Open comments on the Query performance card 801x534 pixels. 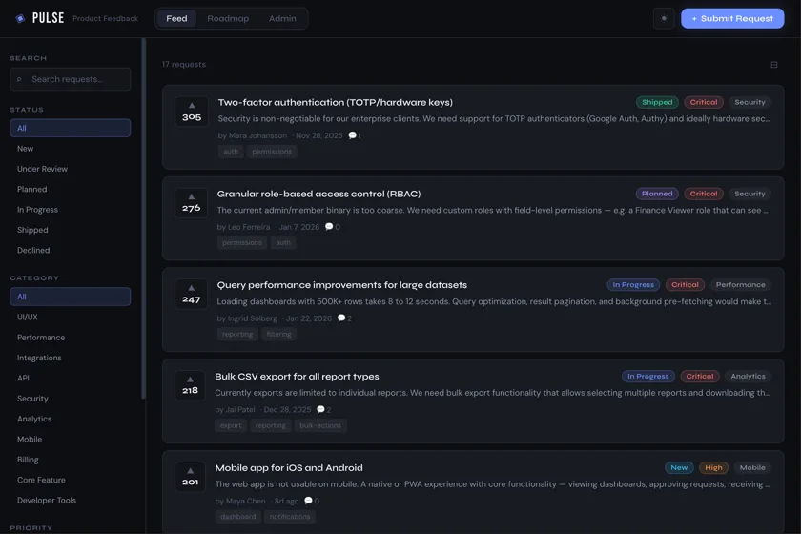tap(345, 318)
